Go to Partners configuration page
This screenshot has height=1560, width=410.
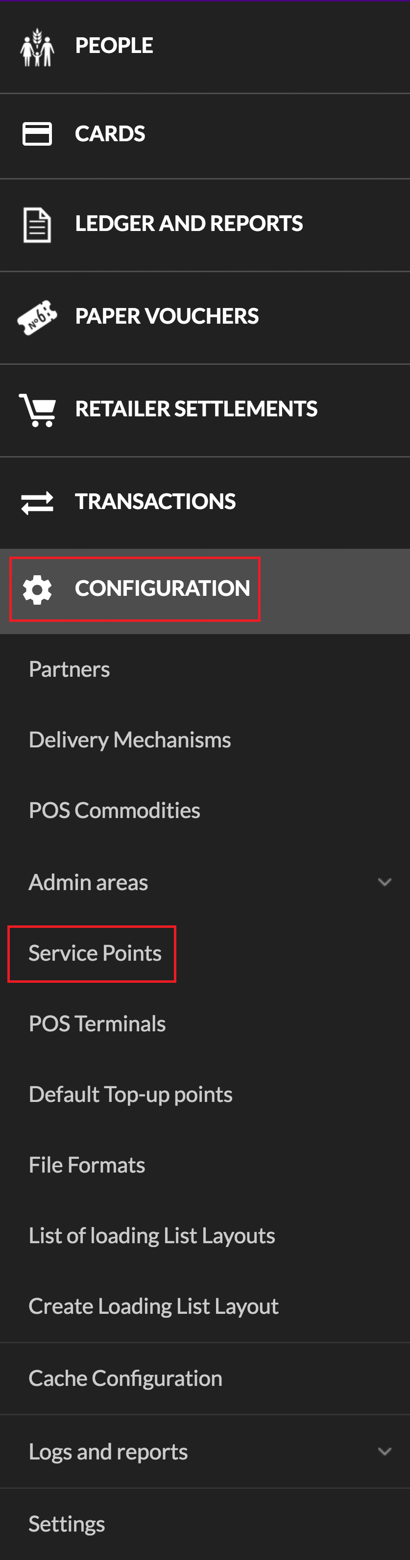click(70, 669)
